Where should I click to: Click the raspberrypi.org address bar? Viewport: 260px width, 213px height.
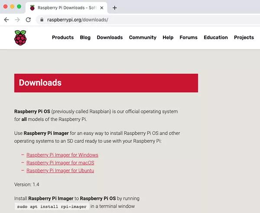click(x=130, y=20)
